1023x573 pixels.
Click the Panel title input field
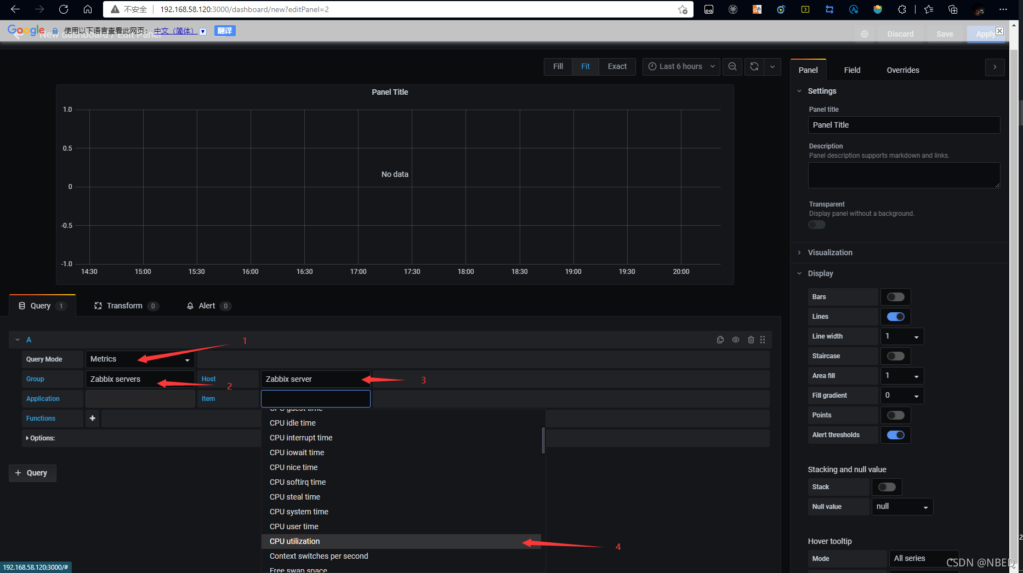[x=904, y=125]
